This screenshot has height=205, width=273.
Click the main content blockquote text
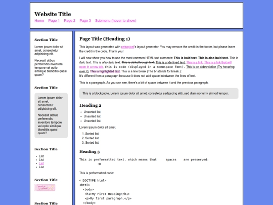[x=156, y=94]
